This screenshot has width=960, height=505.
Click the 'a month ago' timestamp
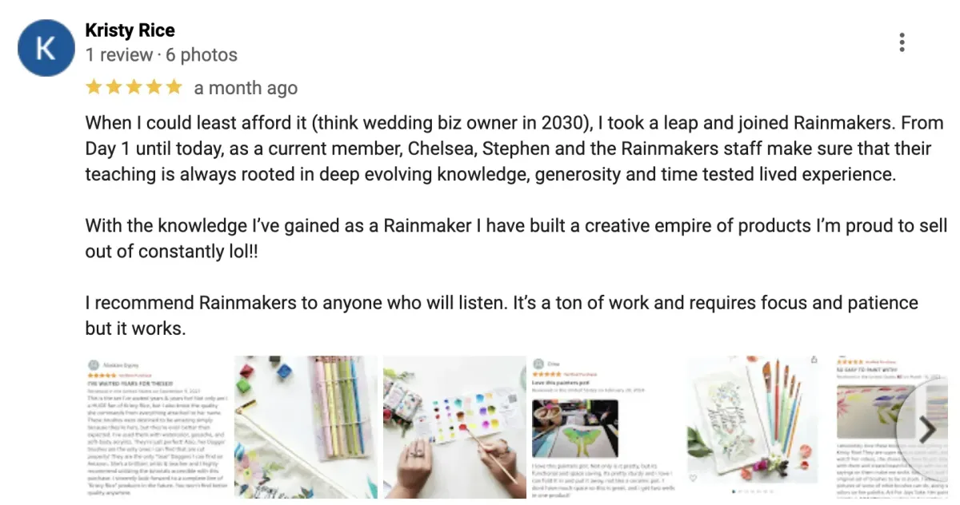[246, 88]
